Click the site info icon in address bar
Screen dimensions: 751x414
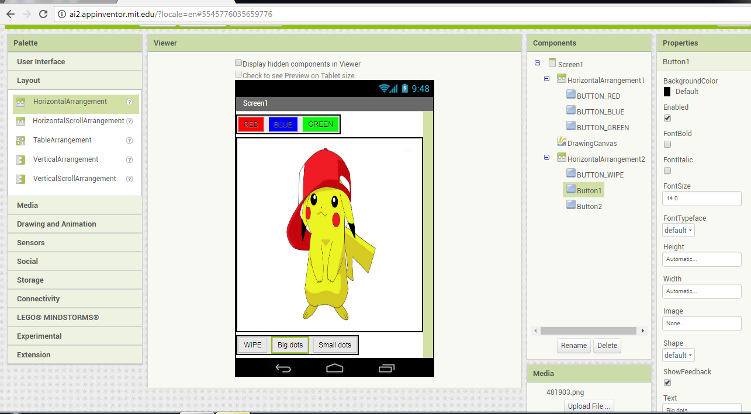tap(61, 14)
